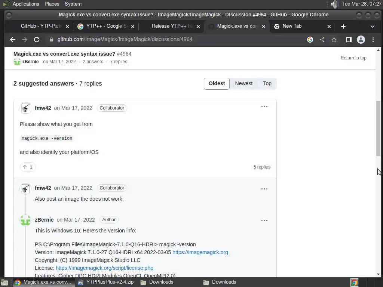Share this page via share icon
This screenshot has height=287, width=383.
[x=322, y=40]
